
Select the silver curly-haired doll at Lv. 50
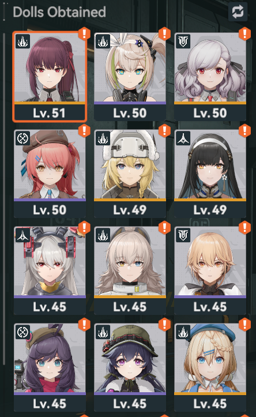coord(210,77)
